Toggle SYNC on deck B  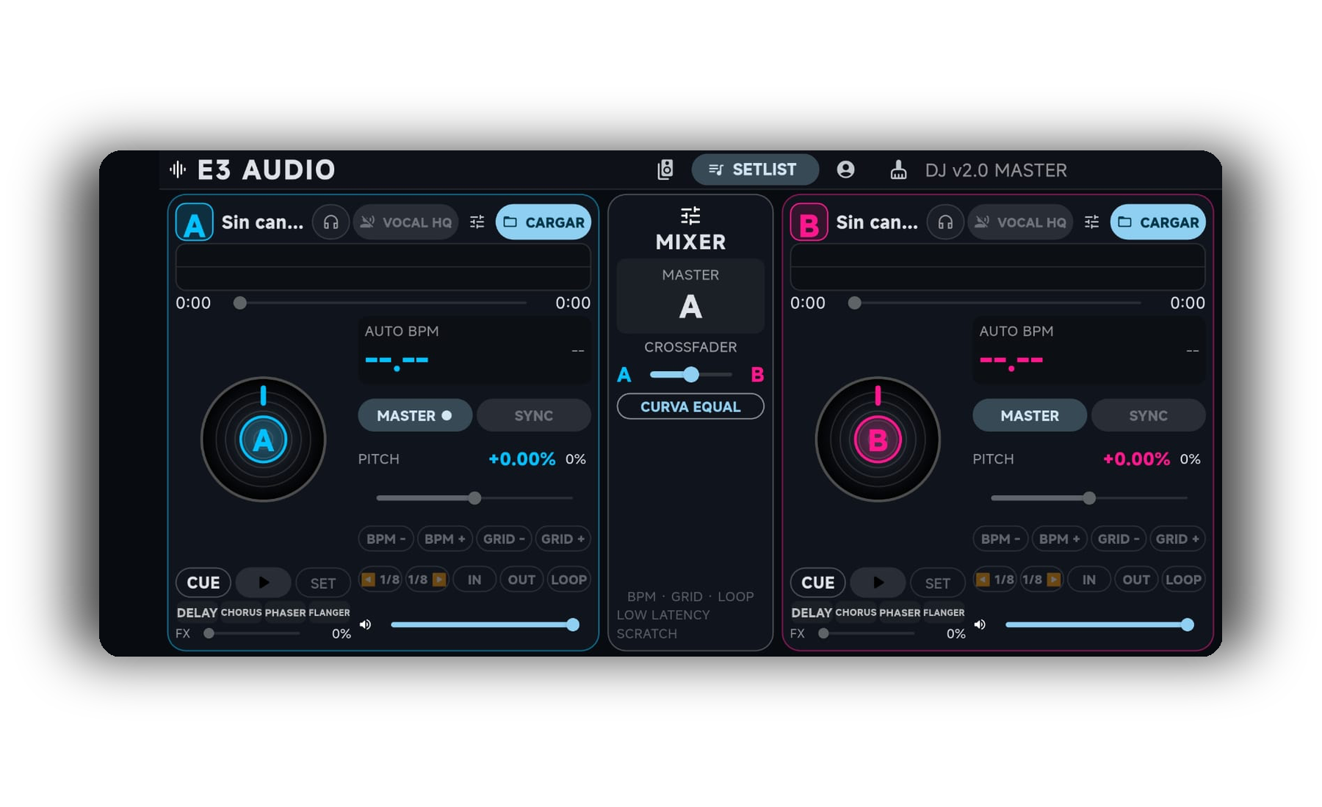(1149, 415)
